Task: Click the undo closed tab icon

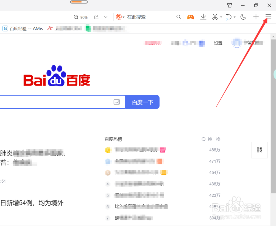Action: (229, 17)
